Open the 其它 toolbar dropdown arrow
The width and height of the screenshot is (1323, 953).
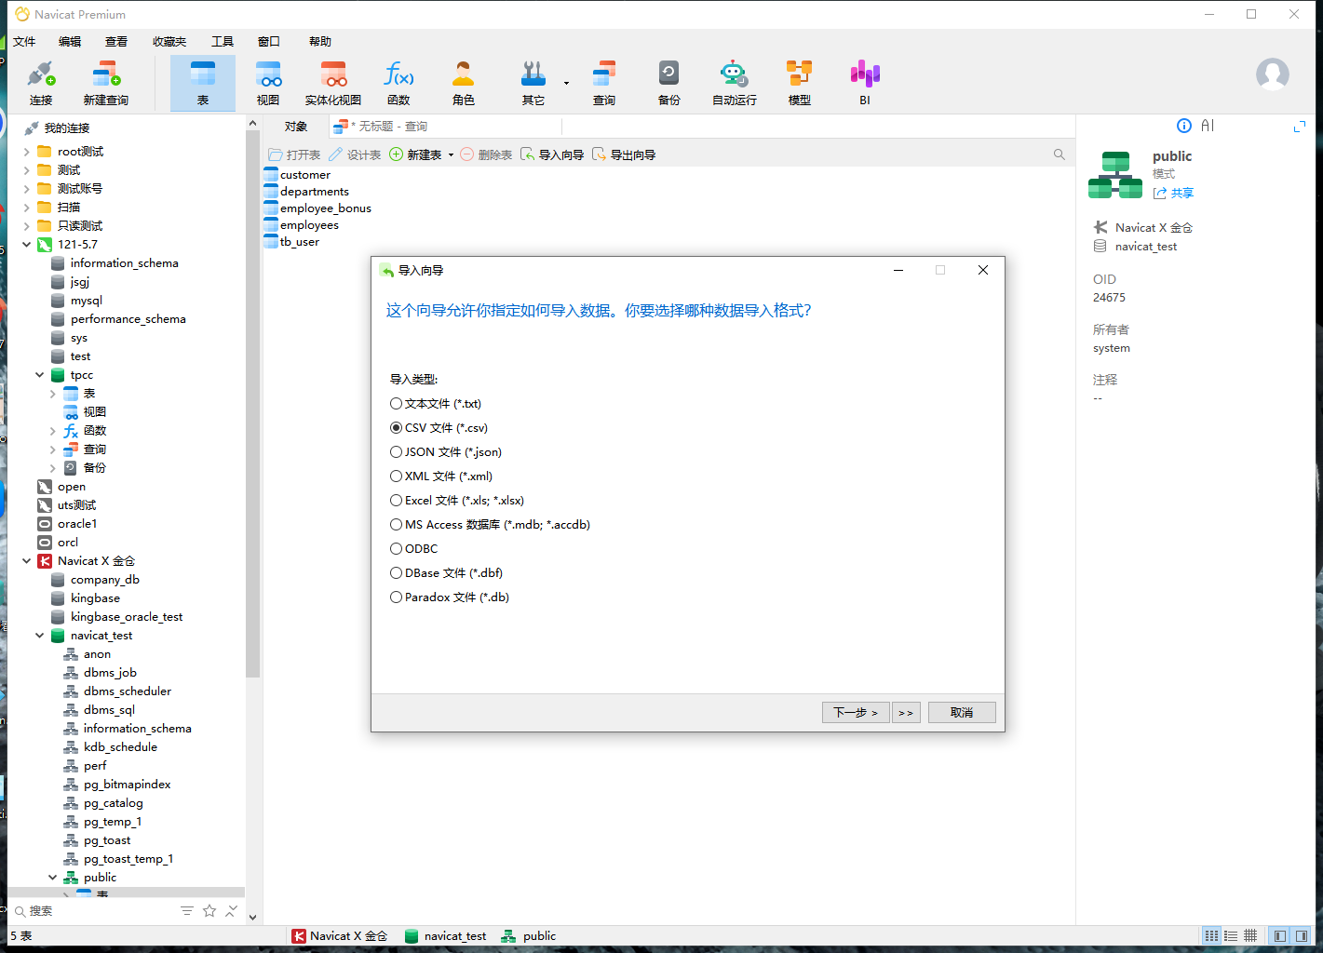click(566, 84)
